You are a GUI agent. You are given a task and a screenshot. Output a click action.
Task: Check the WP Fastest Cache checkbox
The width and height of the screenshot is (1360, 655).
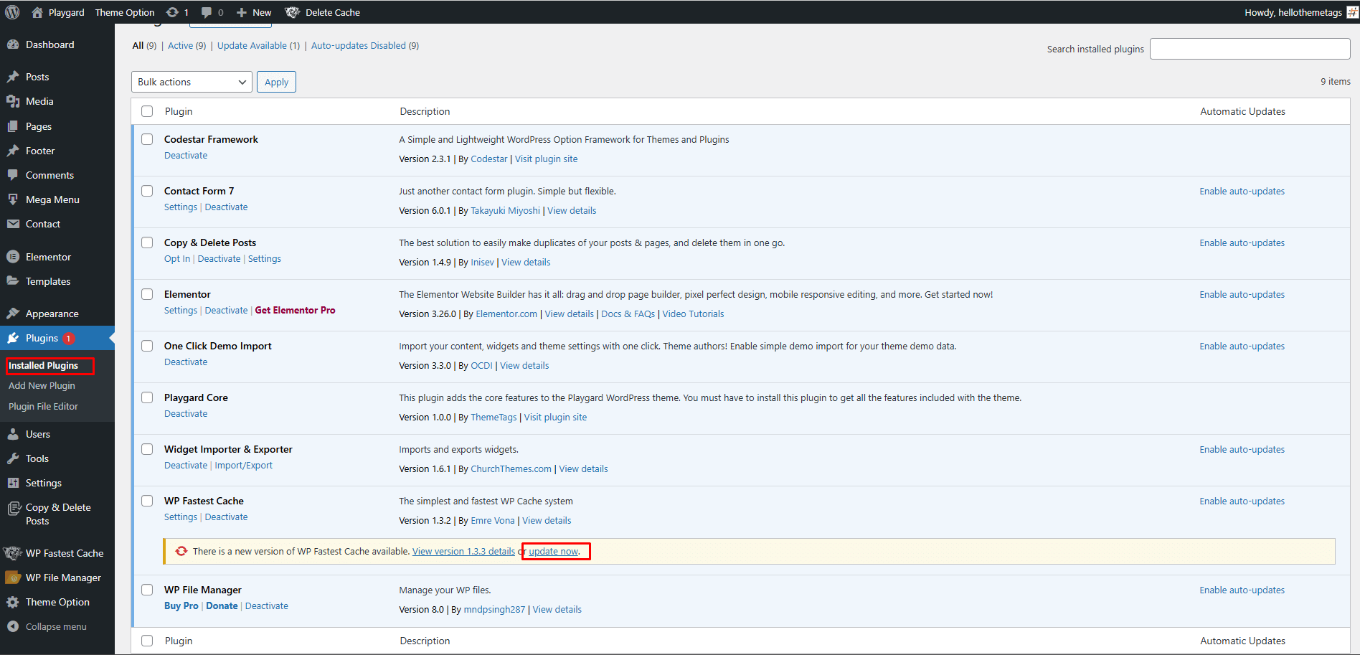pos(147,501)
